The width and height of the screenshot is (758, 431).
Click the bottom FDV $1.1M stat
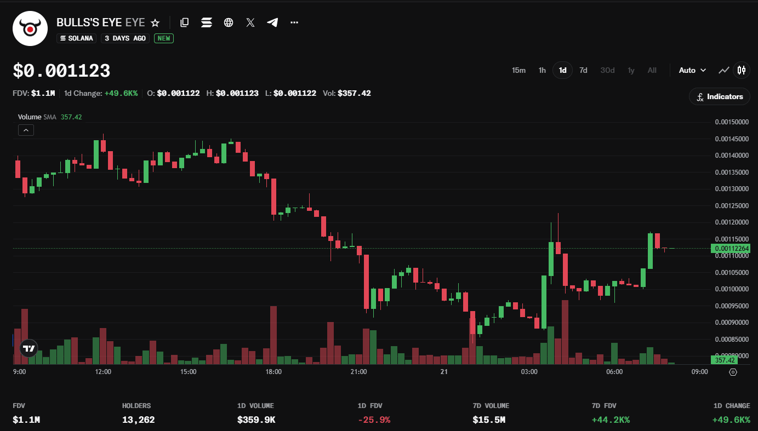[26, 413]
